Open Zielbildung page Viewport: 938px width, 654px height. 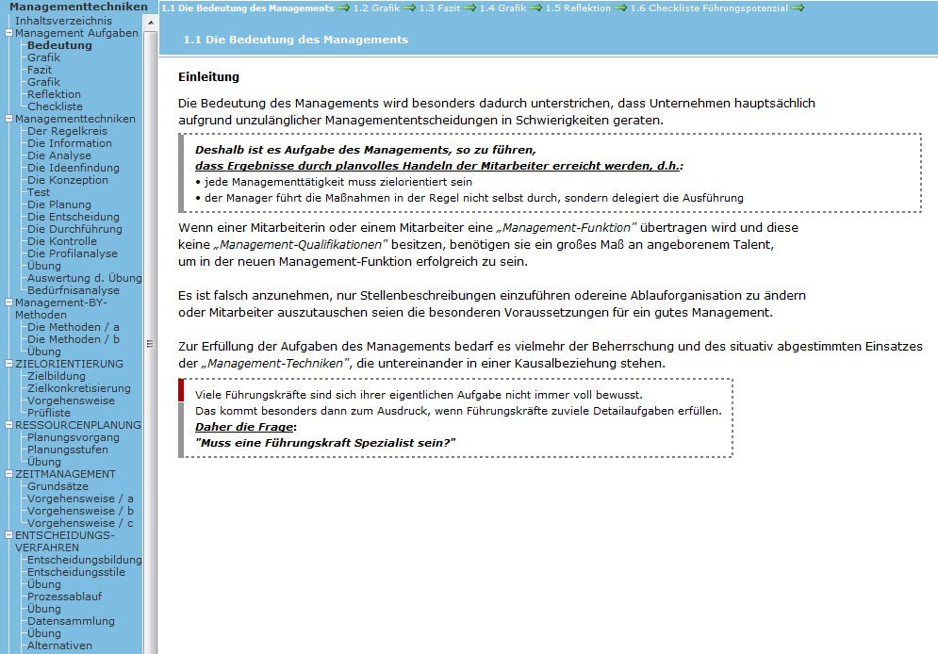57,376
